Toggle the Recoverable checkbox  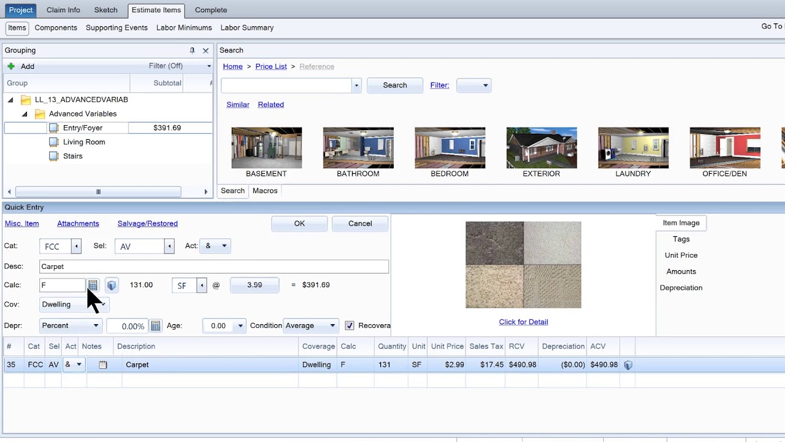point(350,325)
